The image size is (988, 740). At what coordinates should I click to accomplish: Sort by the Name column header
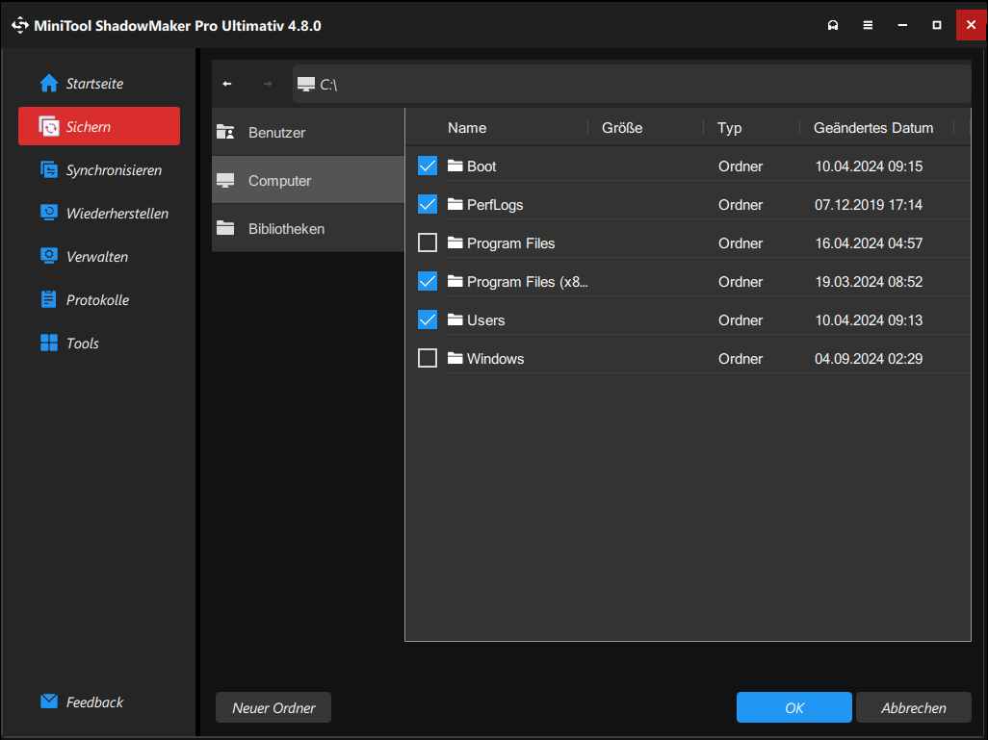pos(467,128)
